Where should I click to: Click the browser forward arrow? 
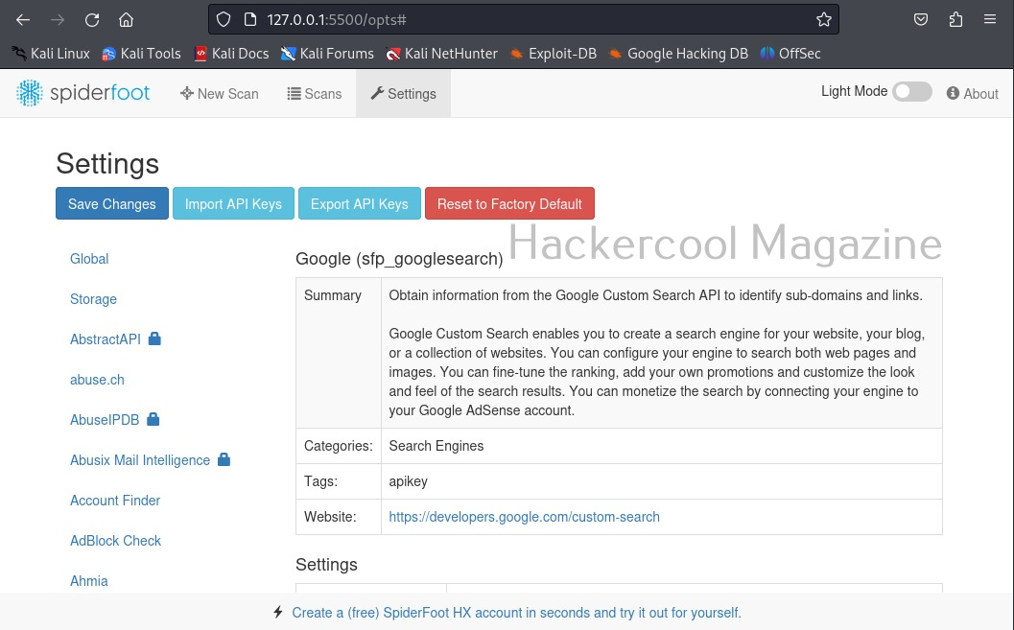[x=58, y=20]
